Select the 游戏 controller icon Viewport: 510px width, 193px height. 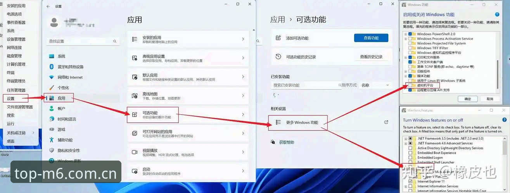click(x=52, y=129)
